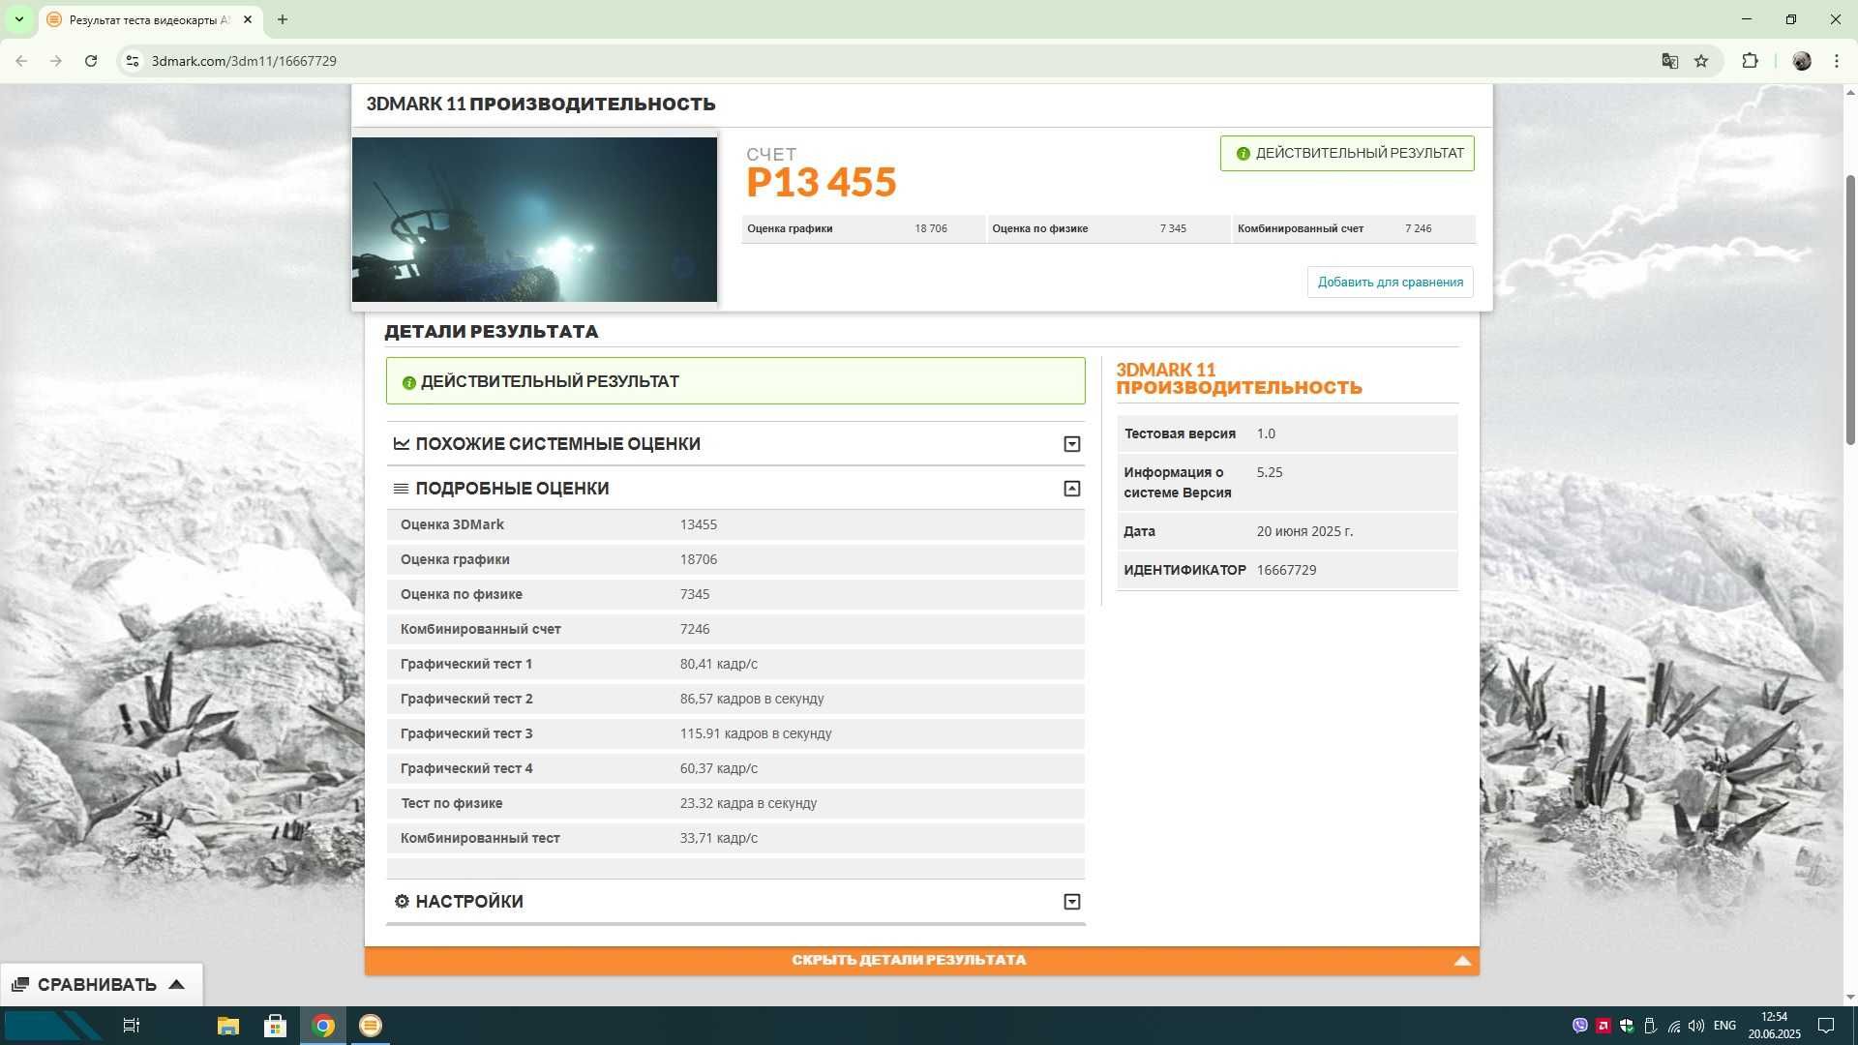Click the Дата 20 июня 2025 row
This screenshot has height=1045, width=1858.
click(x=1287, y=532)
